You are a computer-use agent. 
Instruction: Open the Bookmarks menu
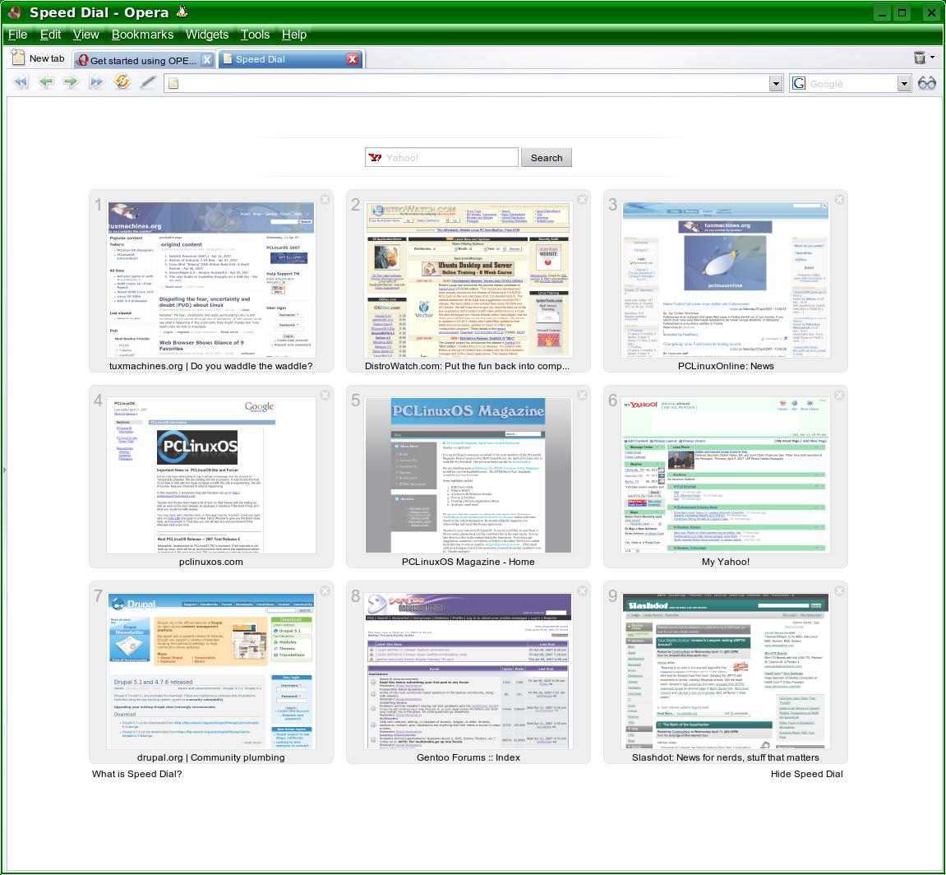tap(142, 35)
